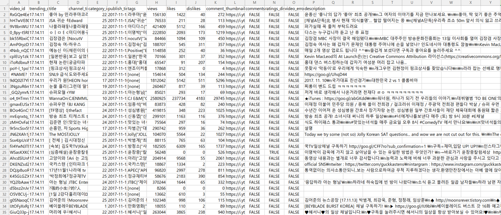
Task: Click the dislikes header cell
Action: pos(196,9)
